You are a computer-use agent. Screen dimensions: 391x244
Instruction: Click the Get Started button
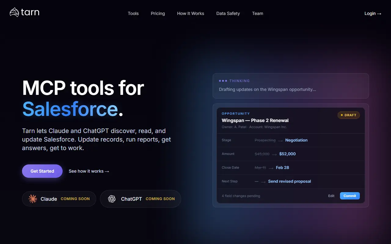(42, 171)
